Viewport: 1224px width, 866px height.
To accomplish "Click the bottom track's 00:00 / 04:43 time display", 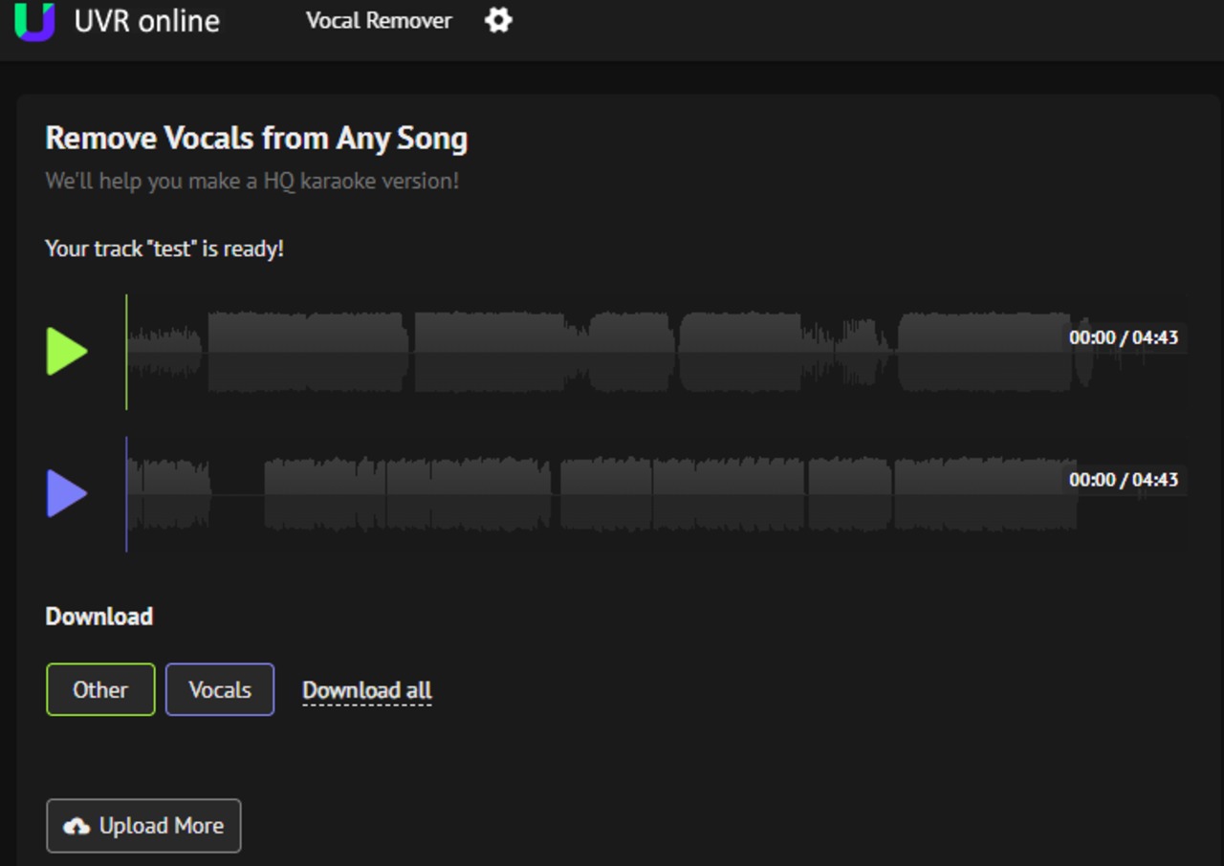I will click(x=1124, y=480).
